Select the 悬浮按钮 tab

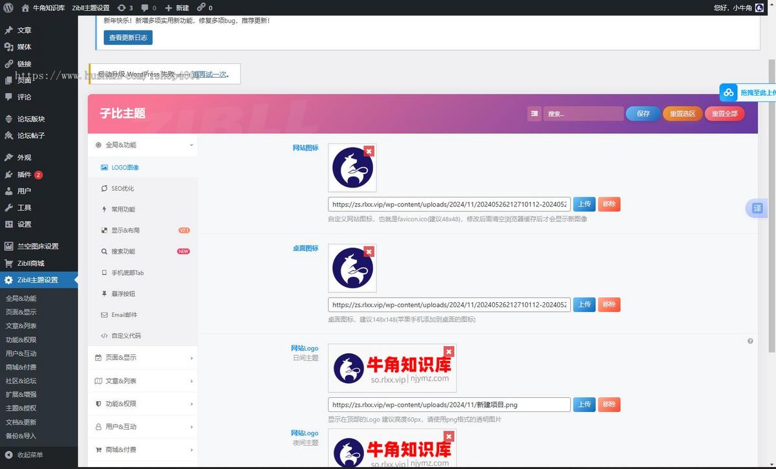[x=143, y=294]
